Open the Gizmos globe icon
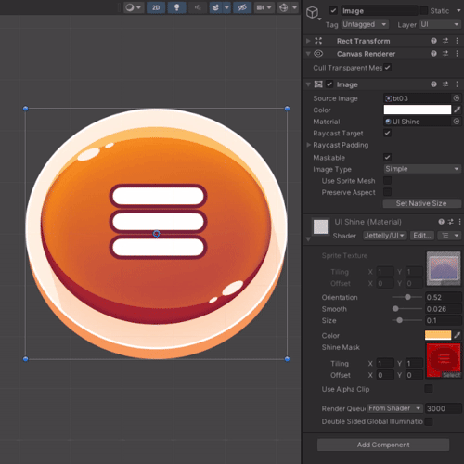Viewport: 464px width, 464px height. (283, 7)
